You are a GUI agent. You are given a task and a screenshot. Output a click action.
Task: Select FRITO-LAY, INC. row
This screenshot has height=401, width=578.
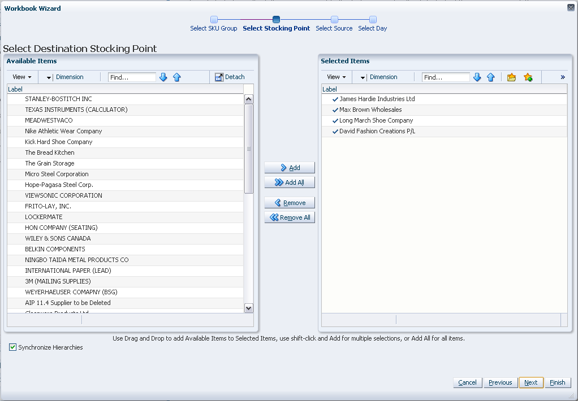[126, 206]
